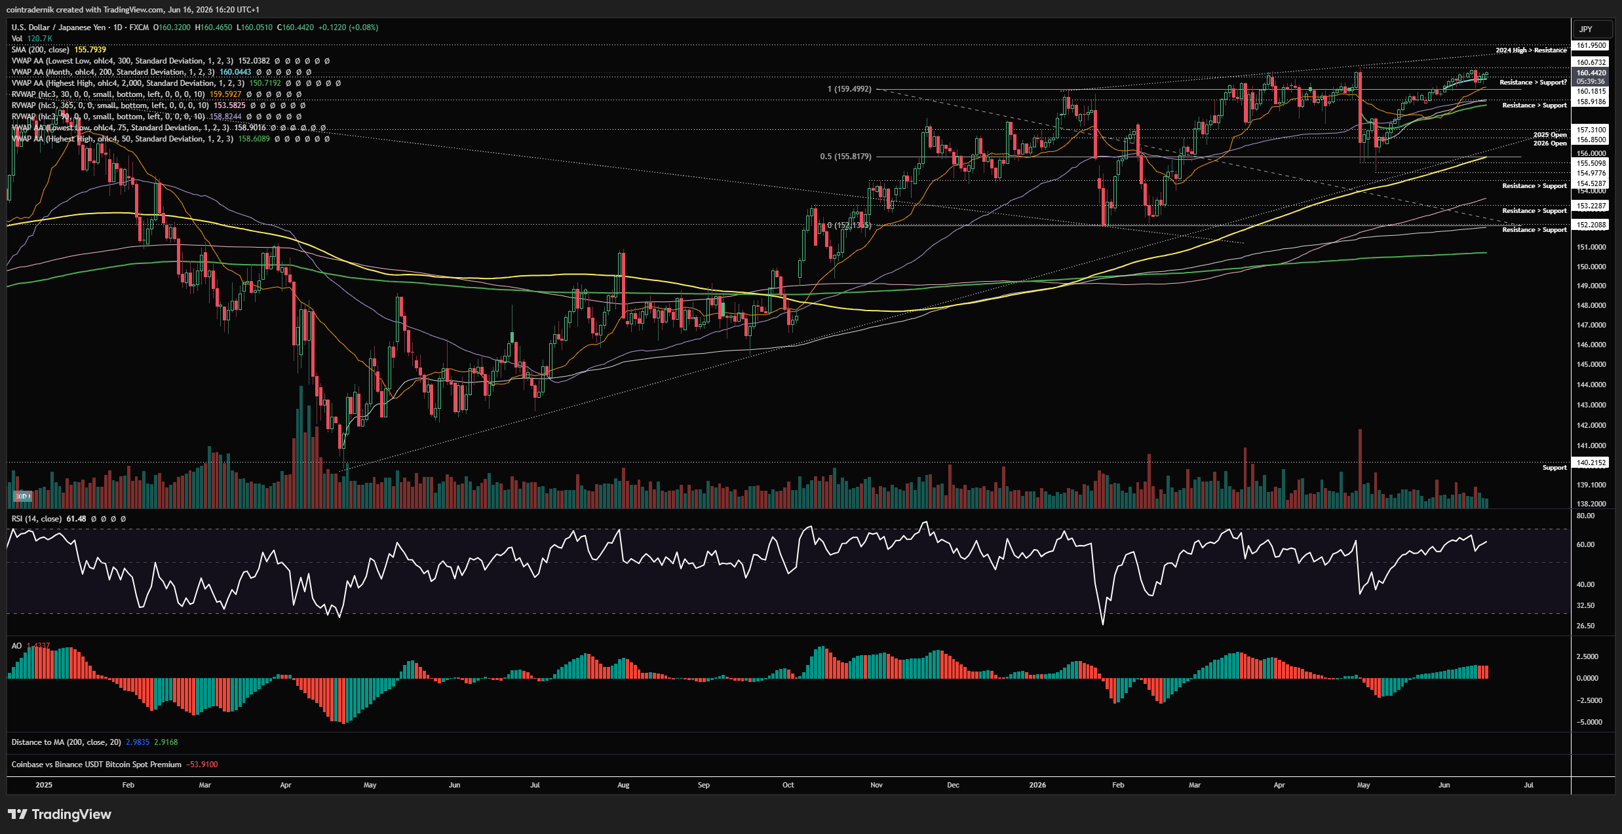The width and height of the screenshot is (1622, 834).
Task: Click '2026' on the time axis
Action: click(x=1037, y=785)
